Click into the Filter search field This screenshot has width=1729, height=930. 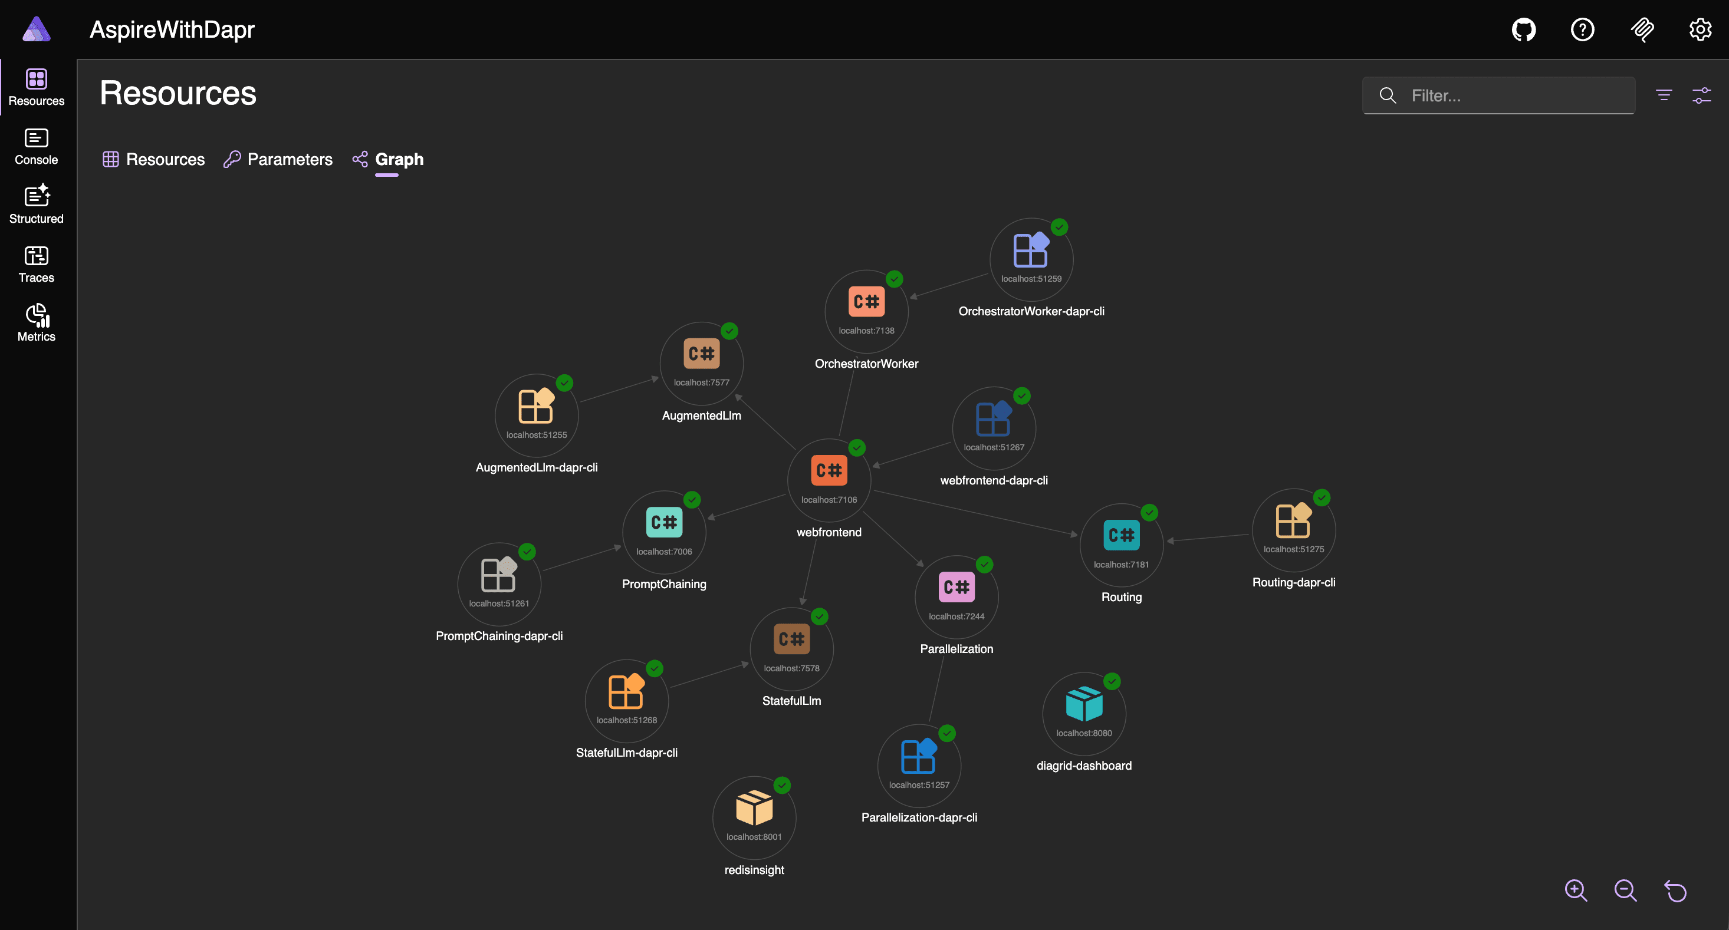[1498, 95]
